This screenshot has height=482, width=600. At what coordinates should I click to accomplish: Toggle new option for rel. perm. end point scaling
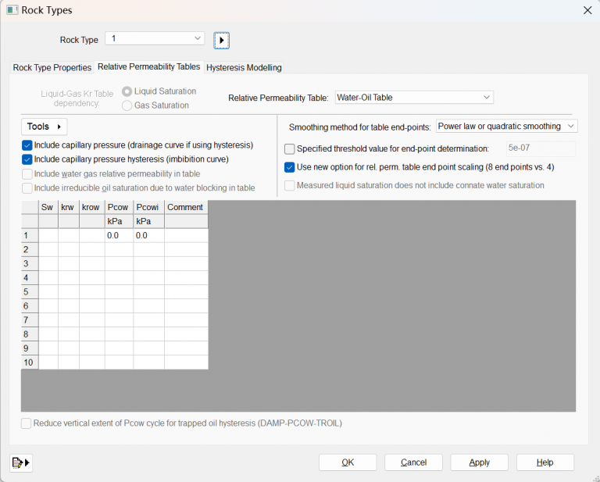[290, 167]
